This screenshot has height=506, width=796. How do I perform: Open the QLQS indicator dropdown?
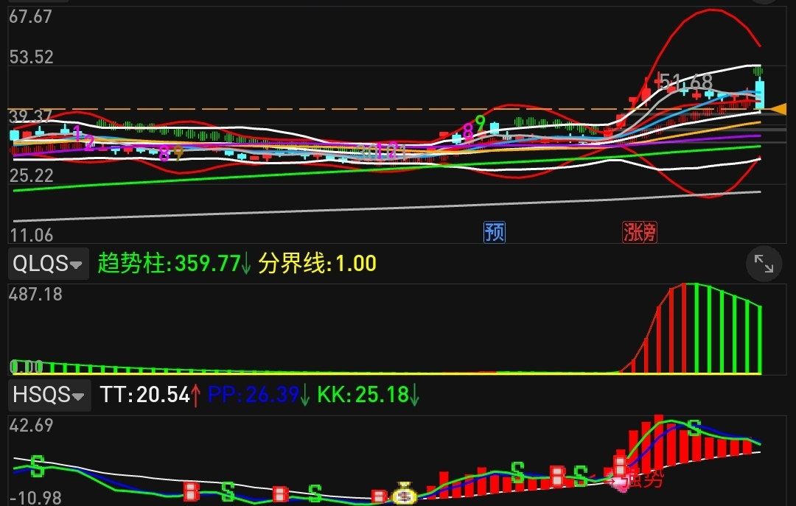48,264
